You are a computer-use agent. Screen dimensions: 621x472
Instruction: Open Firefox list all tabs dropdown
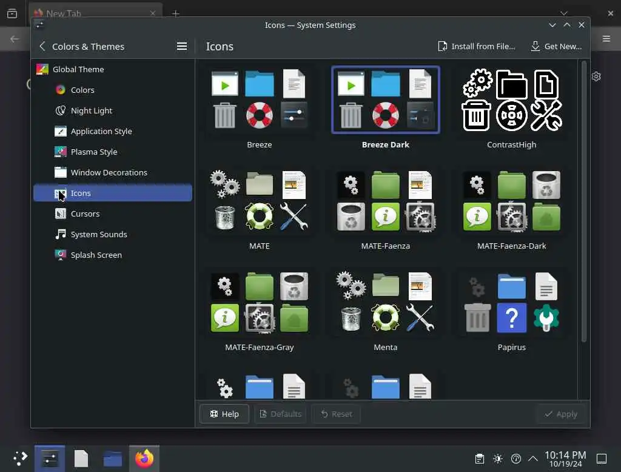point(564,13)
